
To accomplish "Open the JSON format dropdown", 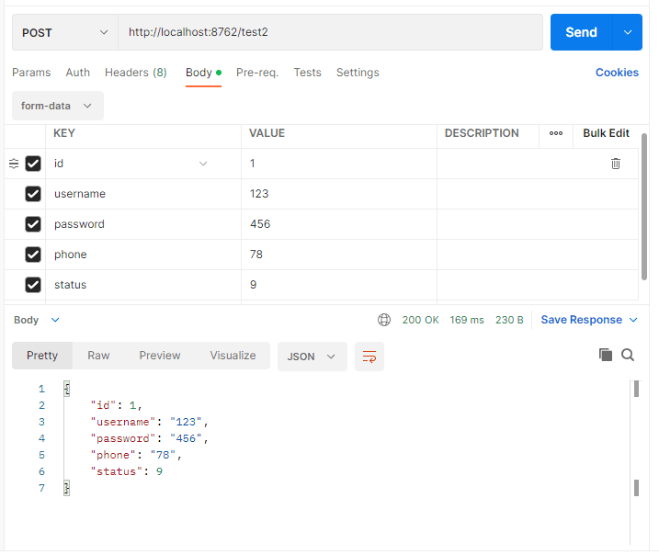I will pos(312,357).
